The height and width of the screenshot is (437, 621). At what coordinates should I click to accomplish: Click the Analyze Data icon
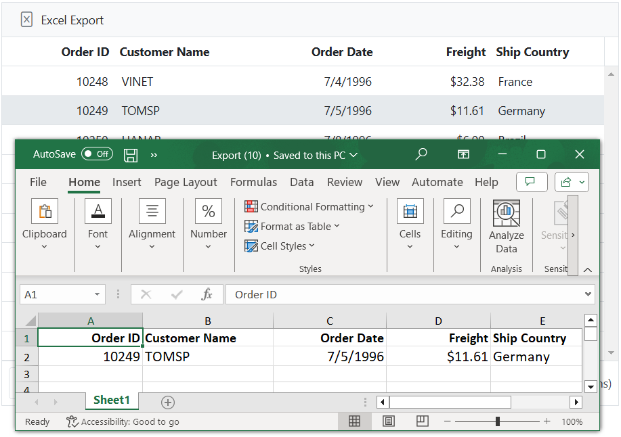click(506, 214)
